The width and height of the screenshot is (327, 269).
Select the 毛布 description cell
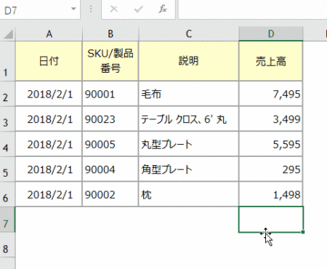pyautogui.click(x=189, y=94)
